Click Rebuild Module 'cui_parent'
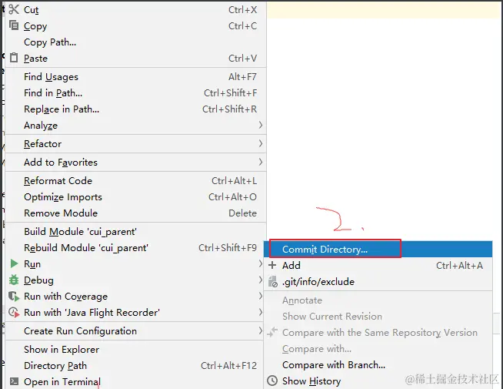This screenshot has height=389, width=503. tap(86, 248)
